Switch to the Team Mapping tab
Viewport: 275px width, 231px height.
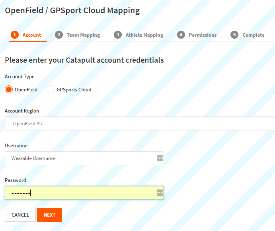(83, 35)
